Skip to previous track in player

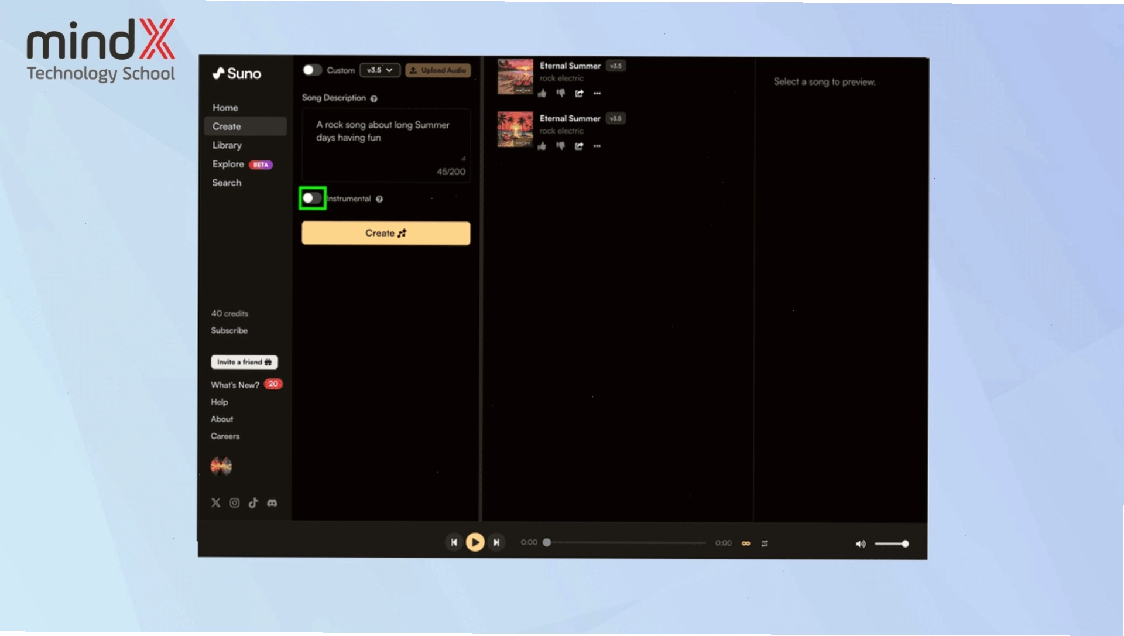pyautogui.click(x=454, y=542)
